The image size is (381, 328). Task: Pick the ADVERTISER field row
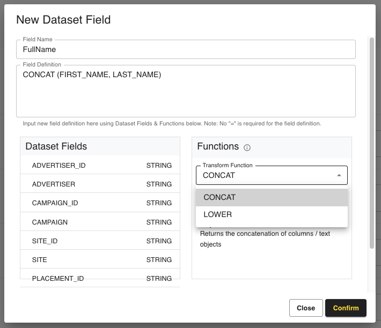pyautogui.click(x=100, y=184)
